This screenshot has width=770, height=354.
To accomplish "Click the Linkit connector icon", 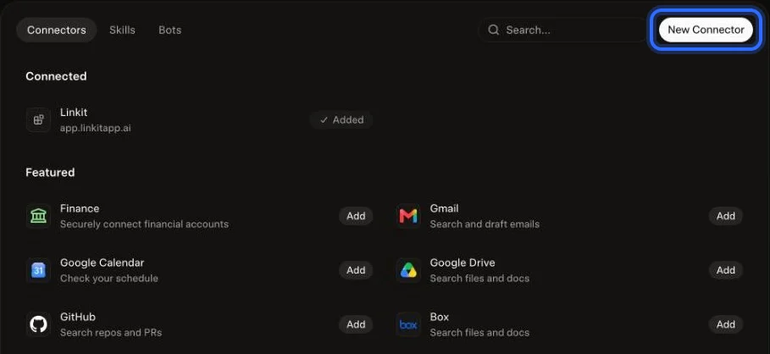I will pos(38,119).
